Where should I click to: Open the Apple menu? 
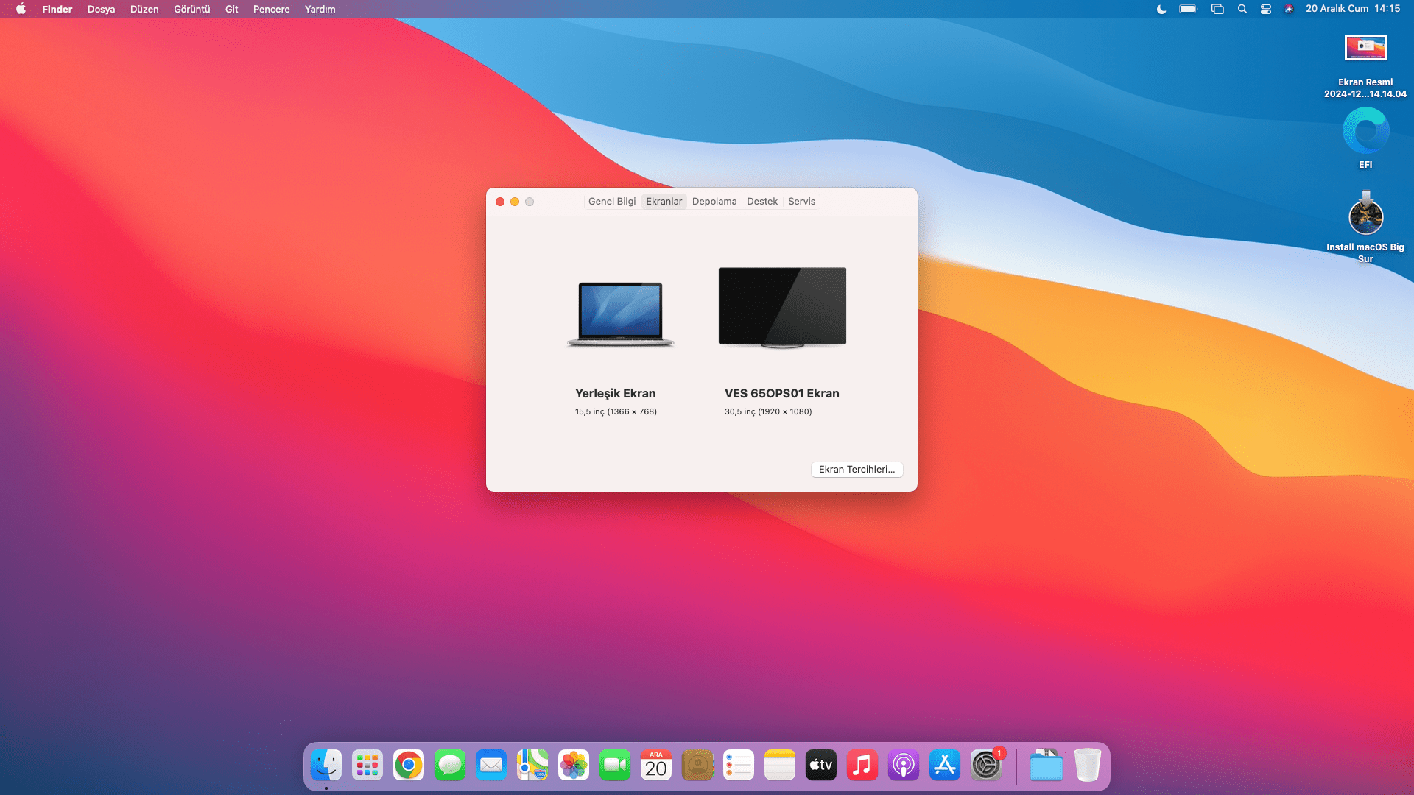pos(21,9)
